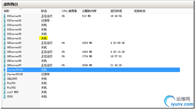The width and height of the screenshot is (195, 109).
Task: Click the 03Server01 VM icon
Action: tap(4, 16)
